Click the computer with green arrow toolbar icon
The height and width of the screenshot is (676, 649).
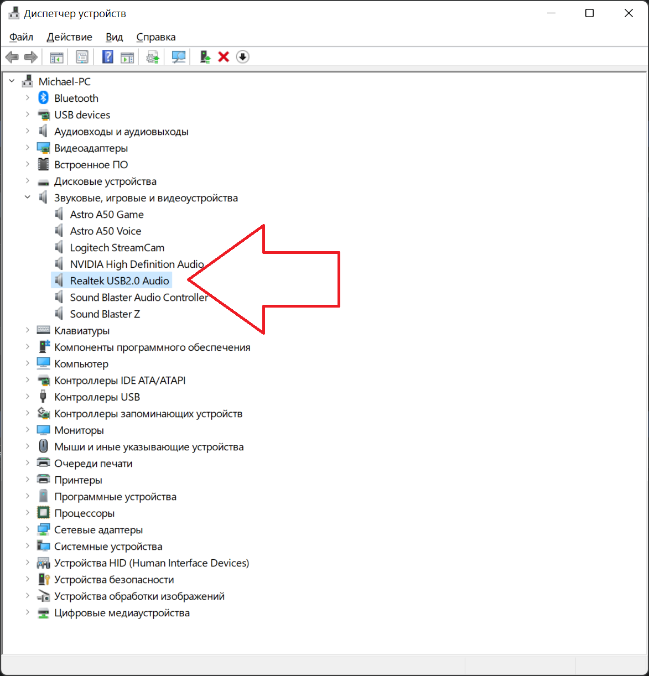205,57
